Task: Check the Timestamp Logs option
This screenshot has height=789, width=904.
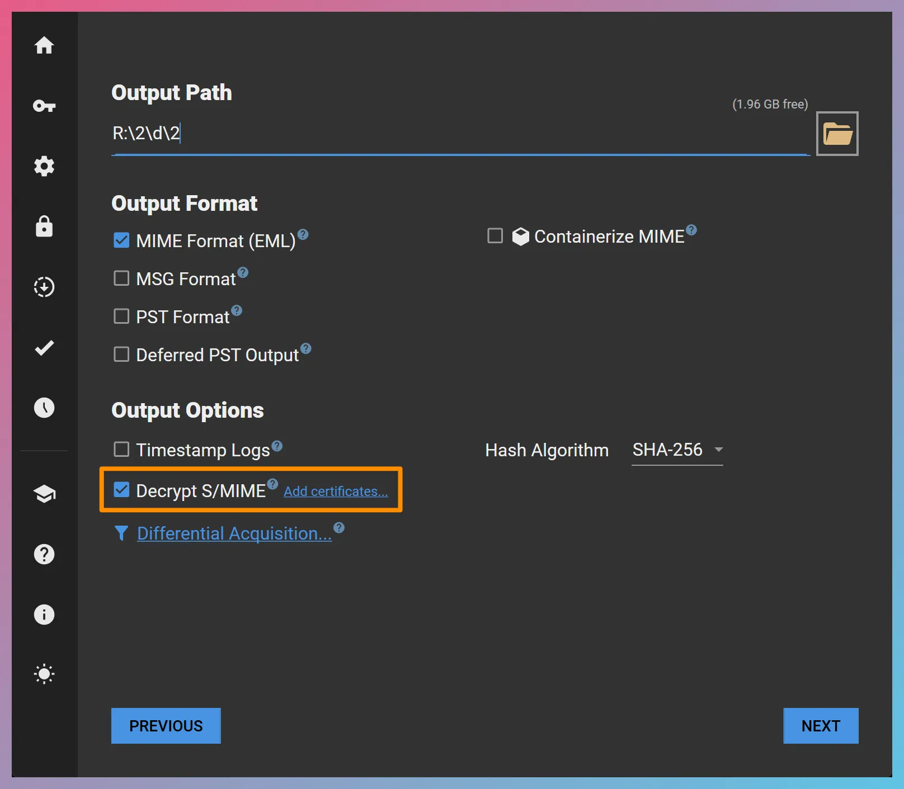Action: click(x=121, y=450)
